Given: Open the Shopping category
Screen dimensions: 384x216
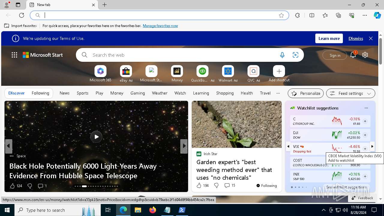Looking at the screenshot, I should (225, 93).
